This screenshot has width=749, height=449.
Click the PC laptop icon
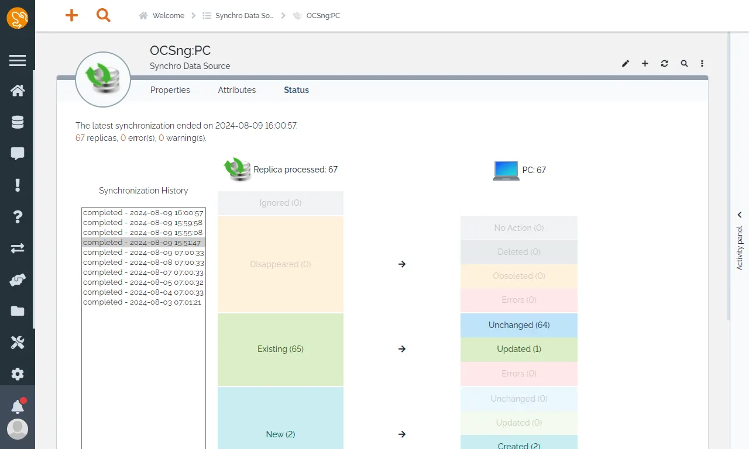[506, 170]
